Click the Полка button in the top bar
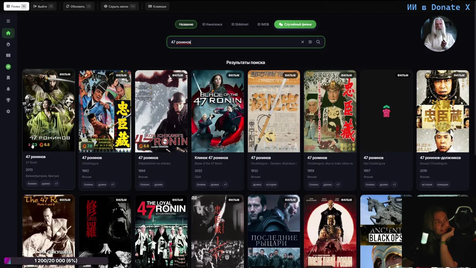Screen dimensions: 476x268 pyautogui.click(x=16, y=6)
